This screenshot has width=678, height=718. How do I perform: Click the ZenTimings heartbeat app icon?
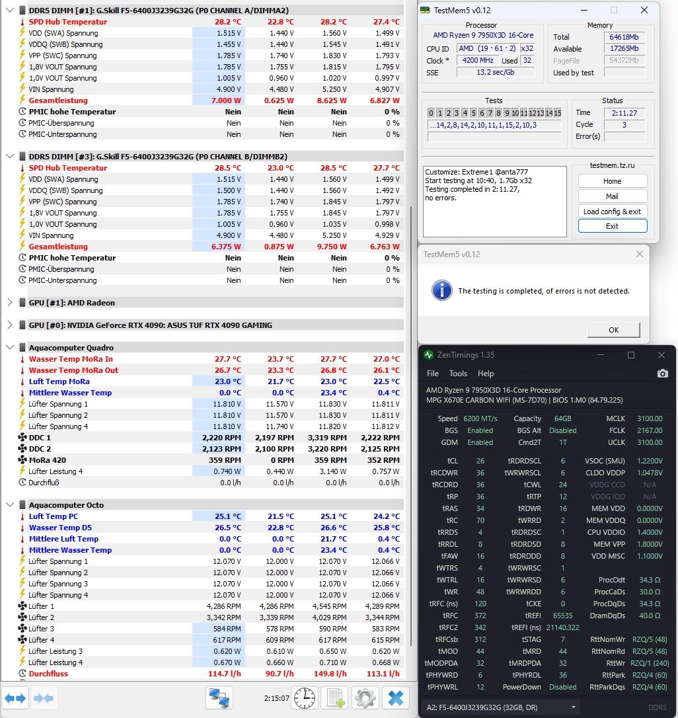coord(428,355)
